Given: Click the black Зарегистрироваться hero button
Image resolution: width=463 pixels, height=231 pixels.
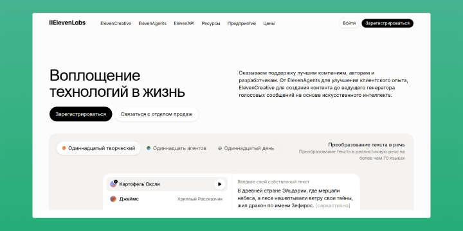Looking at the screenshot, I should [81, 114].
